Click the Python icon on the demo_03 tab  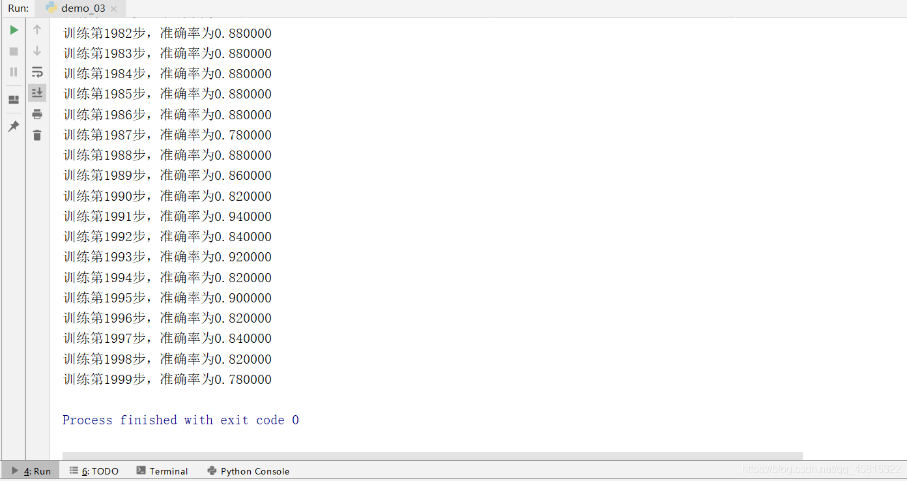click(x=51, y=8)
